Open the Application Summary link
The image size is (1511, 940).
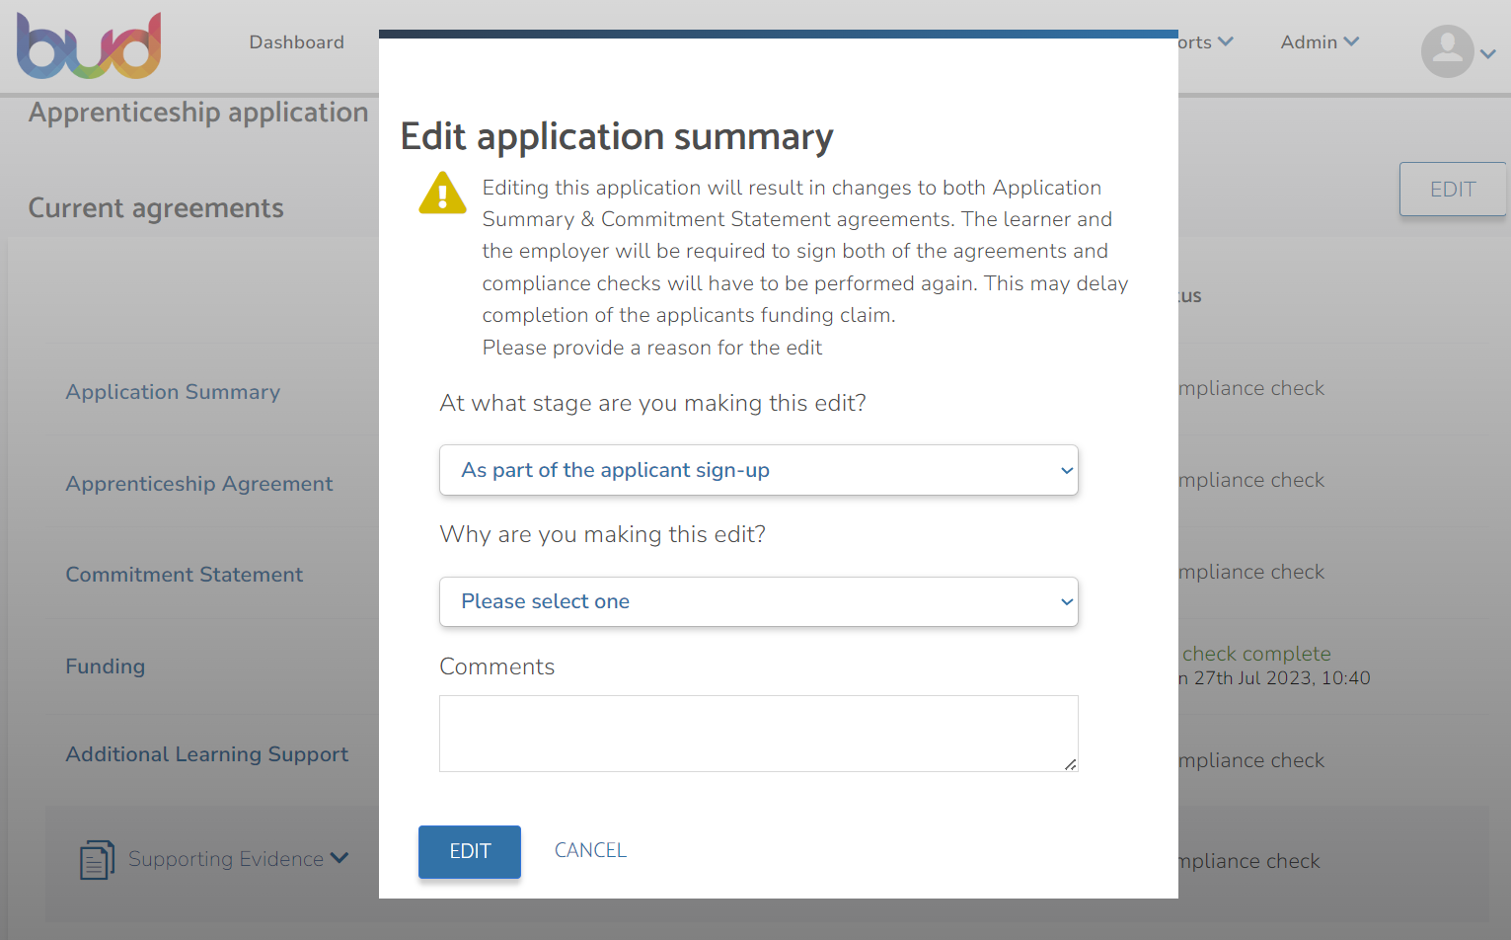click(173, 392)
